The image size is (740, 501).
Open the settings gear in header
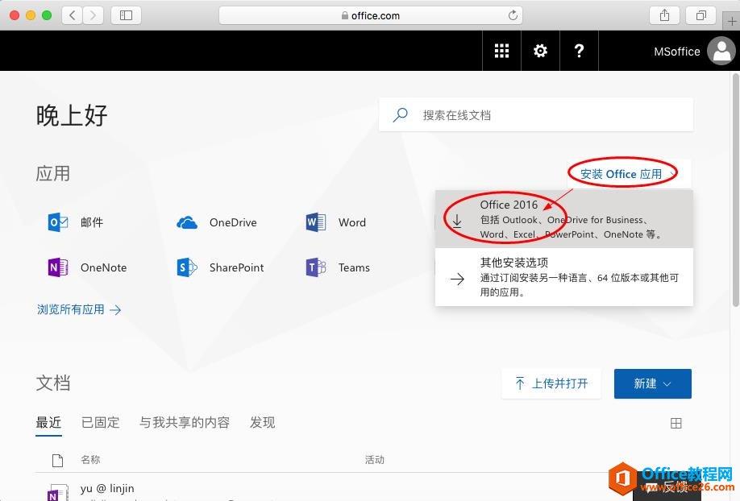540,51
